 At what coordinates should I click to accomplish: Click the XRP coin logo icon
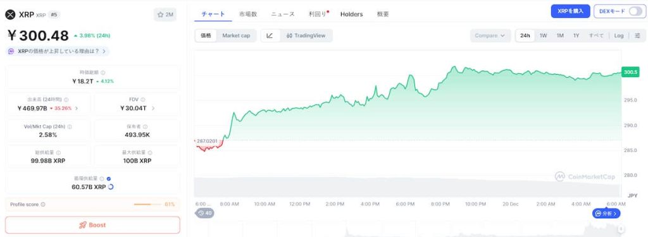[10, 15]
